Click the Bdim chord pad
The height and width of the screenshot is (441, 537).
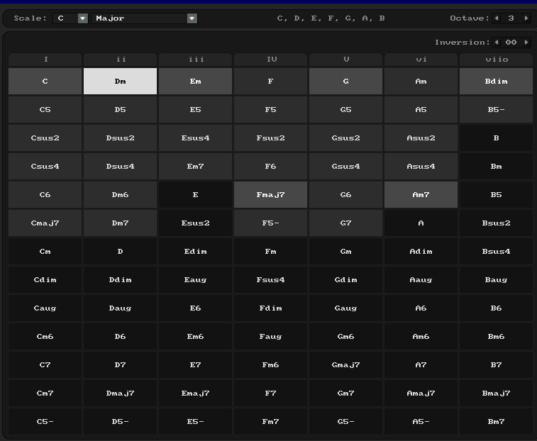point(496,82)
